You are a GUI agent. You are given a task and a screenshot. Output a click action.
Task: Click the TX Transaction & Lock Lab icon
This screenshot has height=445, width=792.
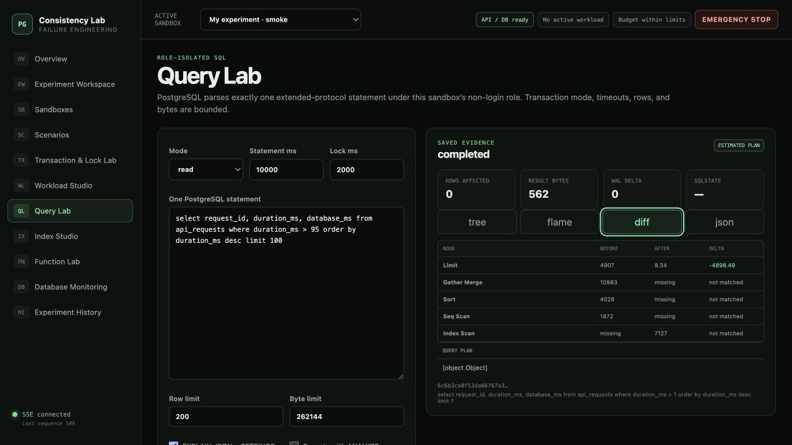coord(21,160)
